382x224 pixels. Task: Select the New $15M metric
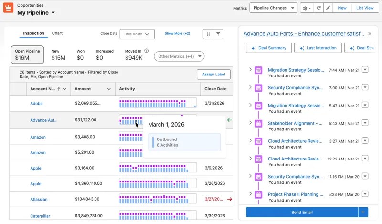58,54
